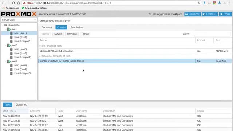Click the local (pve3) storage icon
Screen dimensions: 233x131
pyautogui.click(x=11, y=69)
